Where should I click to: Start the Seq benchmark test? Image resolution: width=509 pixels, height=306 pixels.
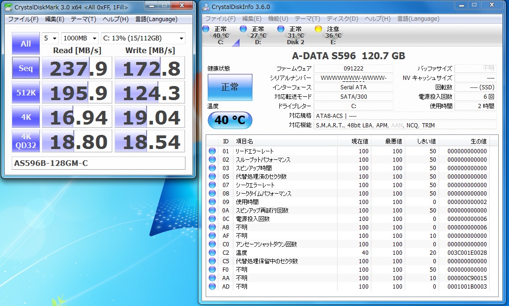(x=26, y=68)
